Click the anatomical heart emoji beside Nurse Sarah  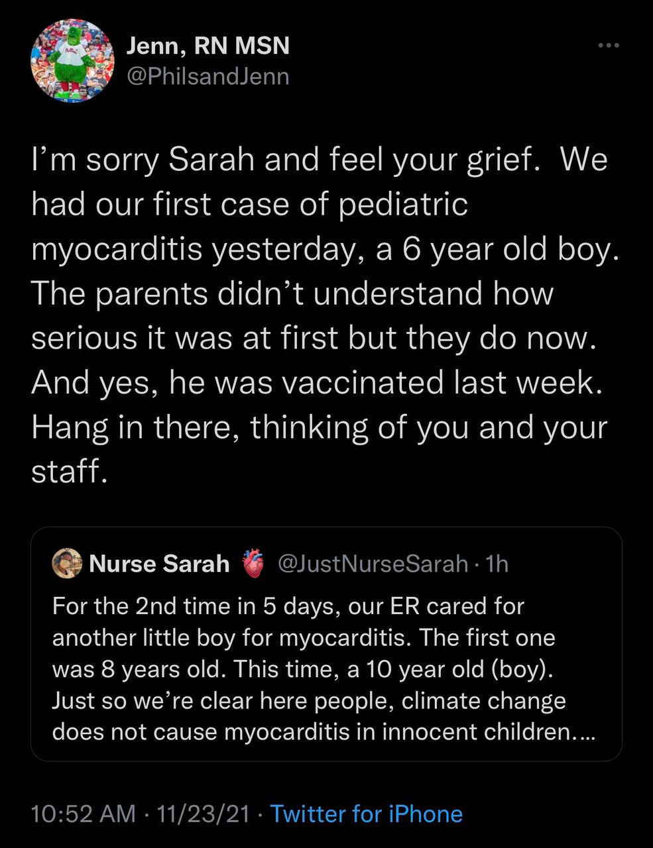[253, 564]
